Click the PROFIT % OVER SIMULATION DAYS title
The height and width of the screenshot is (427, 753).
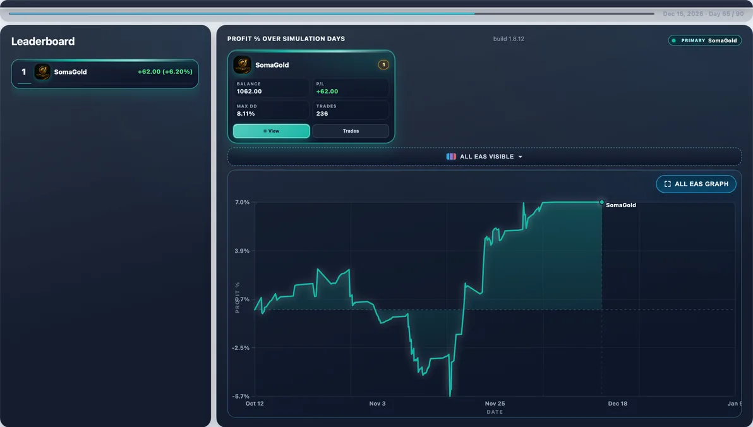[286, 39]
